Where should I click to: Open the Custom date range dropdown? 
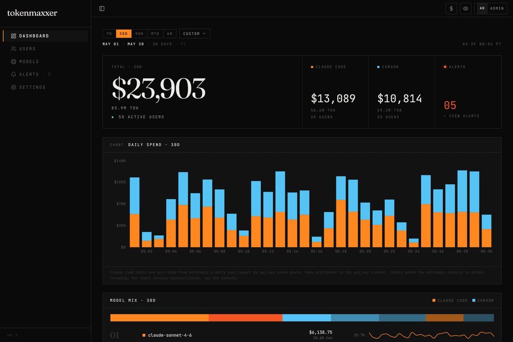coord(195,33)
